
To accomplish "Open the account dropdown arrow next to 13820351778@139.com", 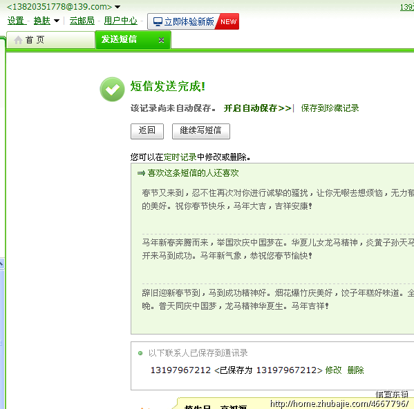I will pos(117,7).
